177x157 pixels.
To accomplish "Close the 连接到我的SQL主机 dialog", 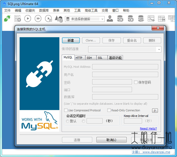I will point(158,28).
